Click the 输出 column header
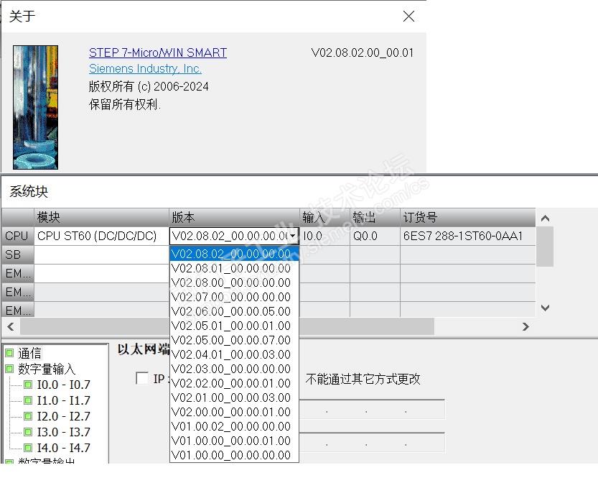The width and height of the screenshot is (598, 478). click(375, 217)
